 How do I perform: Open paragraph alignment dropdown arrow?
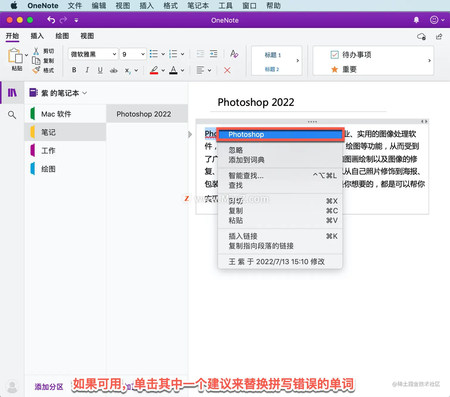(210, 71)
